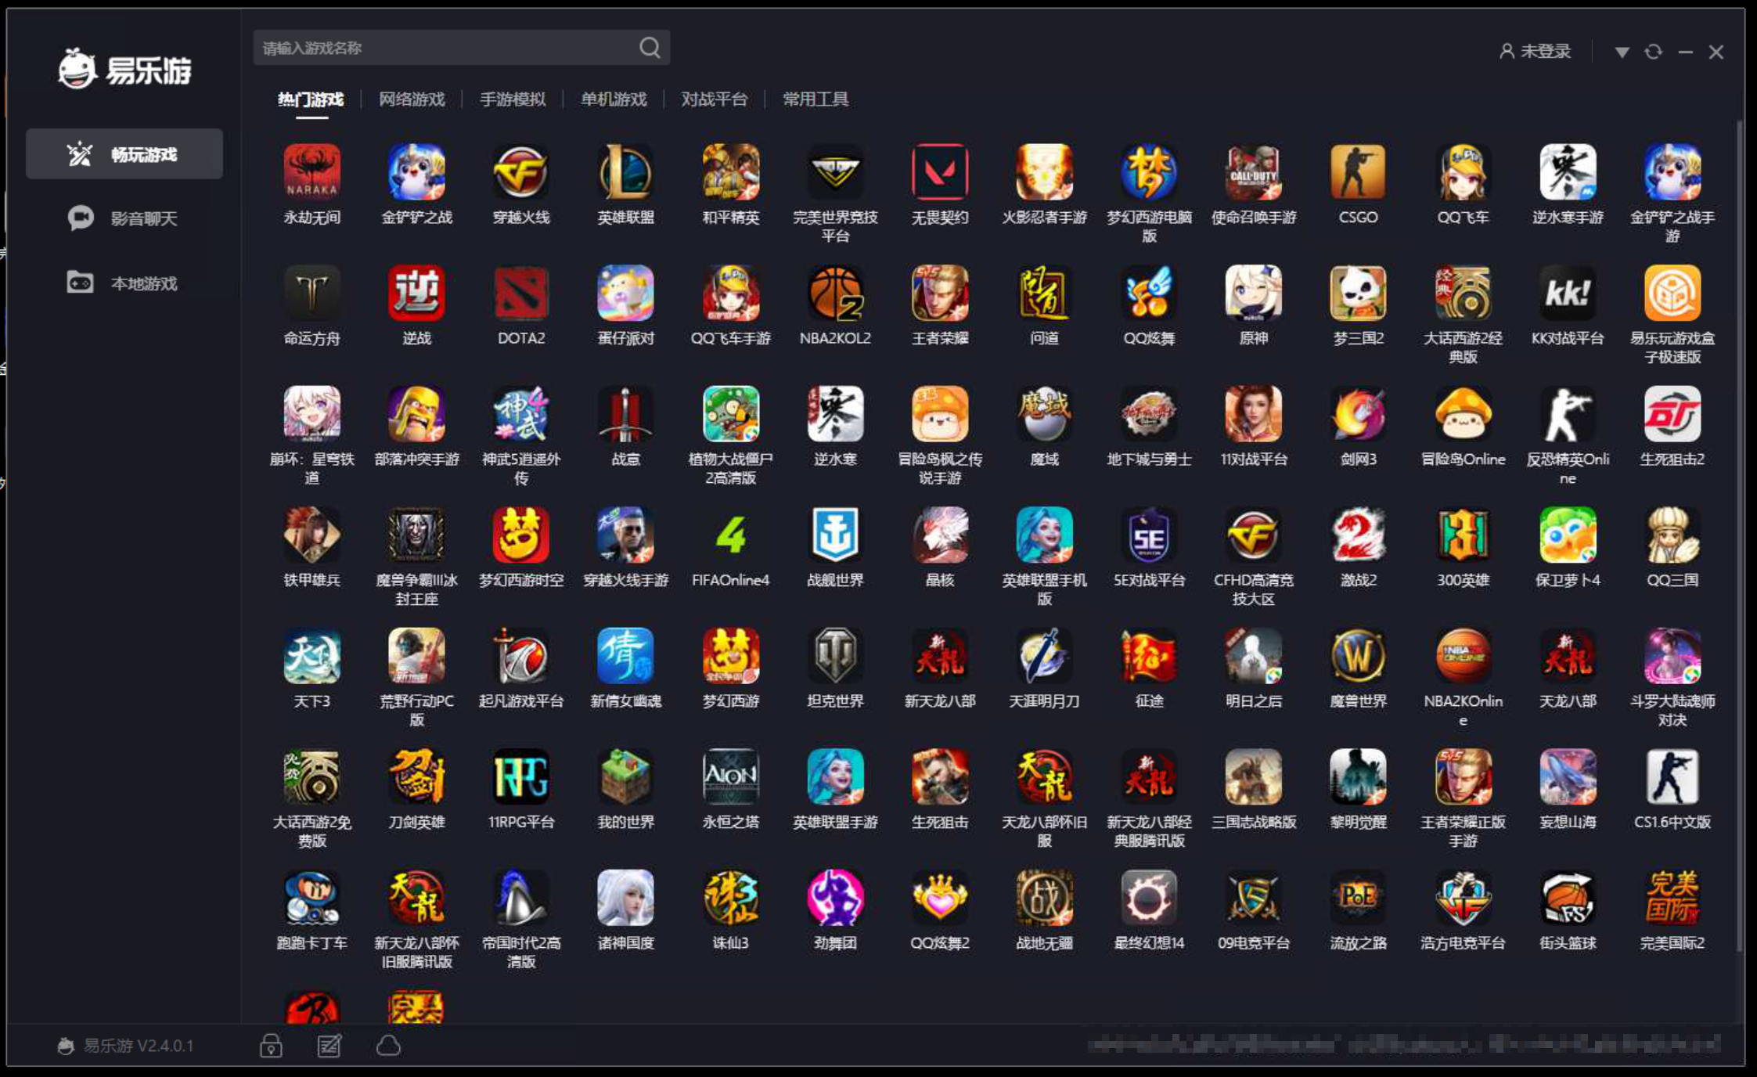The height and width of the screenshot is (1077, 1757).
Task: Launch the 坦克世界 game icon
Action: point(835,656)
